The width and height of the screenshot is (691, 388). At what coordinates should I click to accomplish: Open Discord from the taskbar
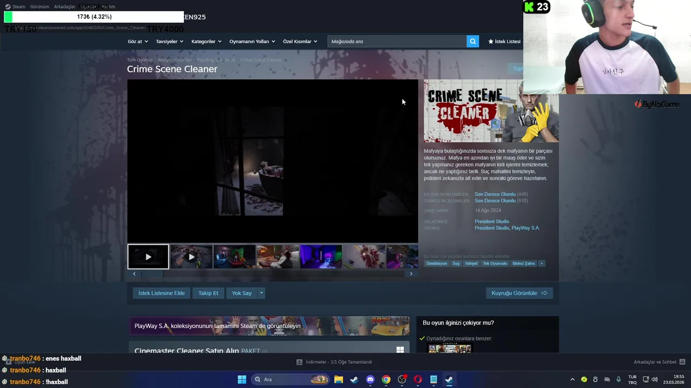[x=370, y=379]
